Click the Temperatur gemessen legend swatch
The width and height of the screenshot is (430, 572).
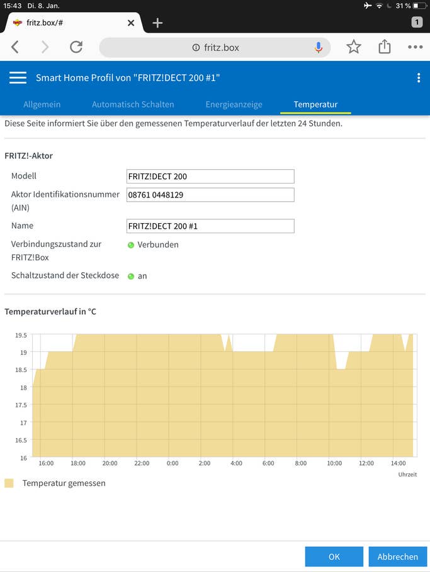click(x=9, y=483)
